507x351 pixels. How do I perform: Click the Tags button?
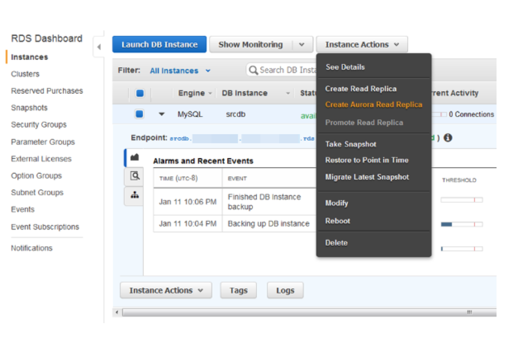coord(239,290)
